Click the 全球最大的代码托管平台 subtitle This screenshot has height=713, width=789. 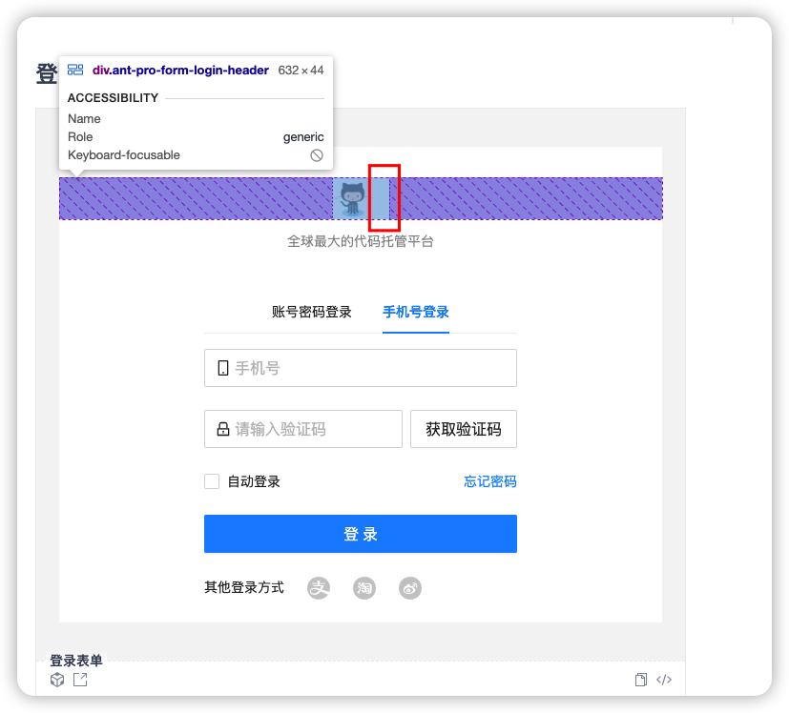pyautogui.click(x=361, y=241)
